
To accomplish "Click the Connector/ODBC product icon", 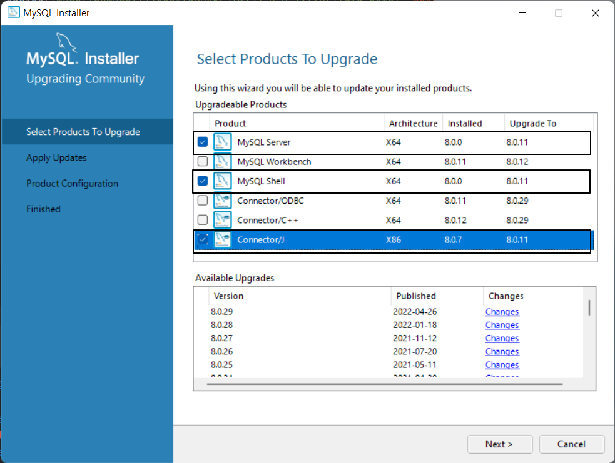I will [222, 201].
